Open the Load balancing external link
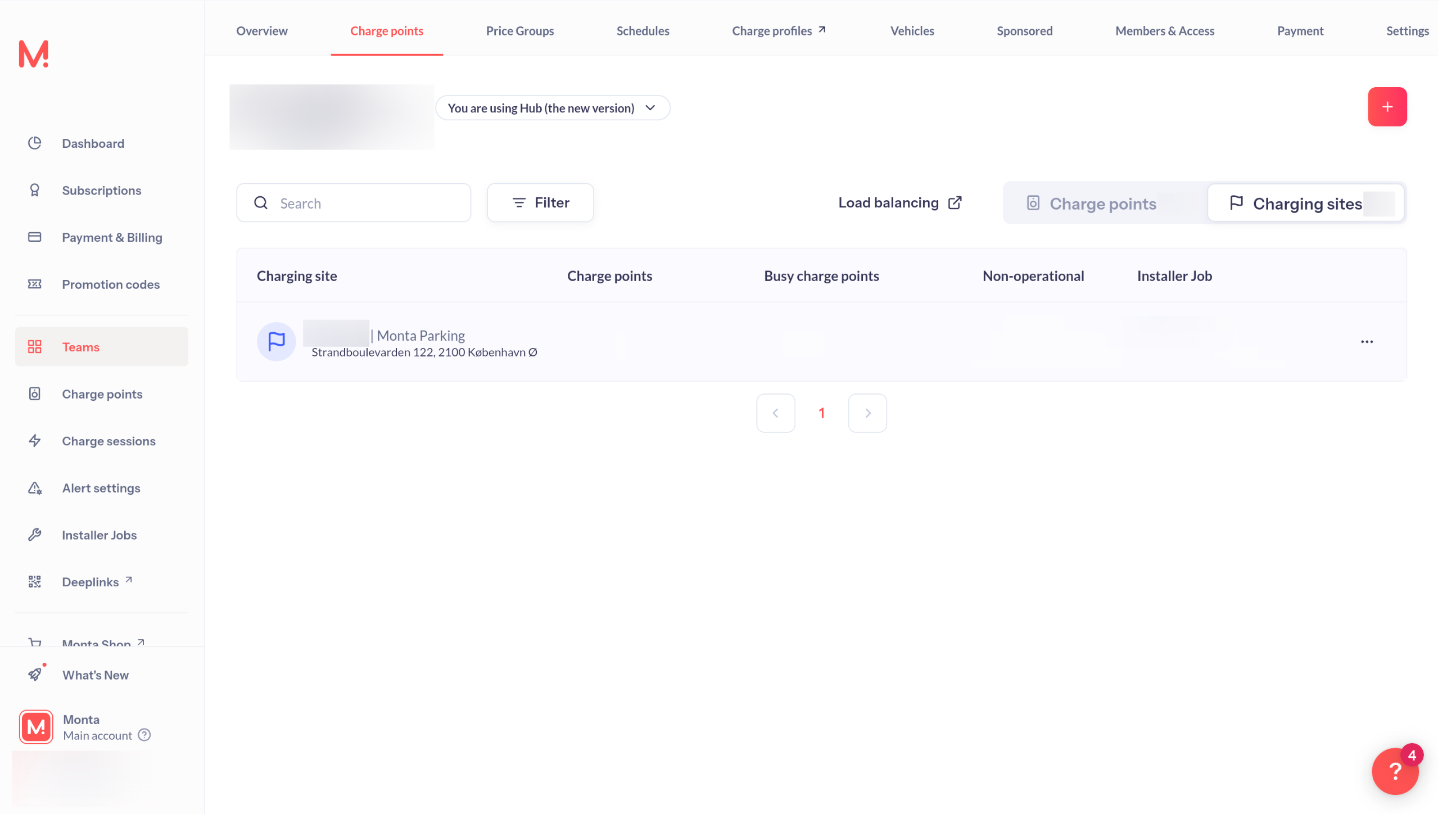Image resolution: width=1438 pixels, height=814 pixels. pyautogui.click(x=900, y=203)
